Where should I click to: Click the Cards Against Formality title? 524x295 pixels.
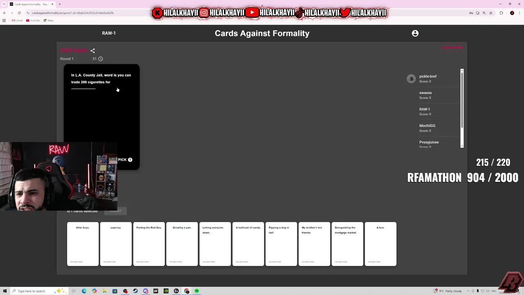(x=262, y=33)
